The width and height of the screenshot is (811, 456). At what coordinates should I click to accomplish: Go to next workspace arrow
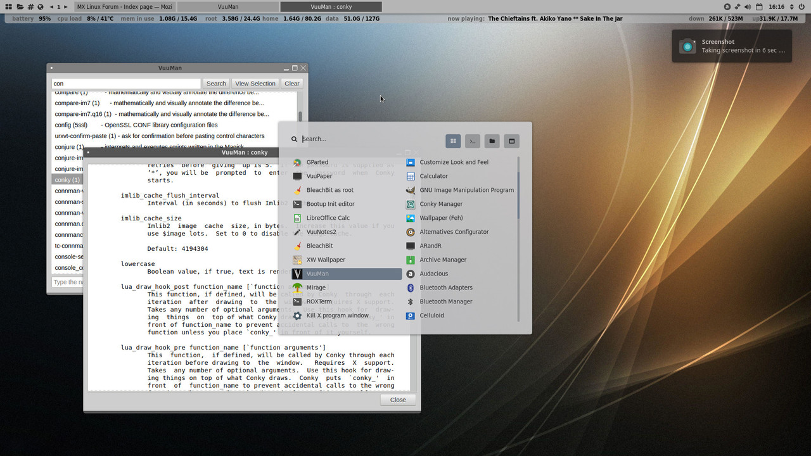[x=65, y=6]
